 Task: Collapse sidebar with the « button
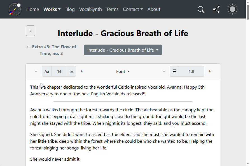tap(31, 31)
